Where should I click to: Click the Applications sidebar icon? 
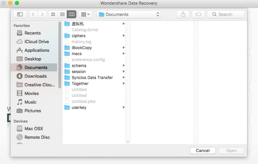tap(19, 50)
